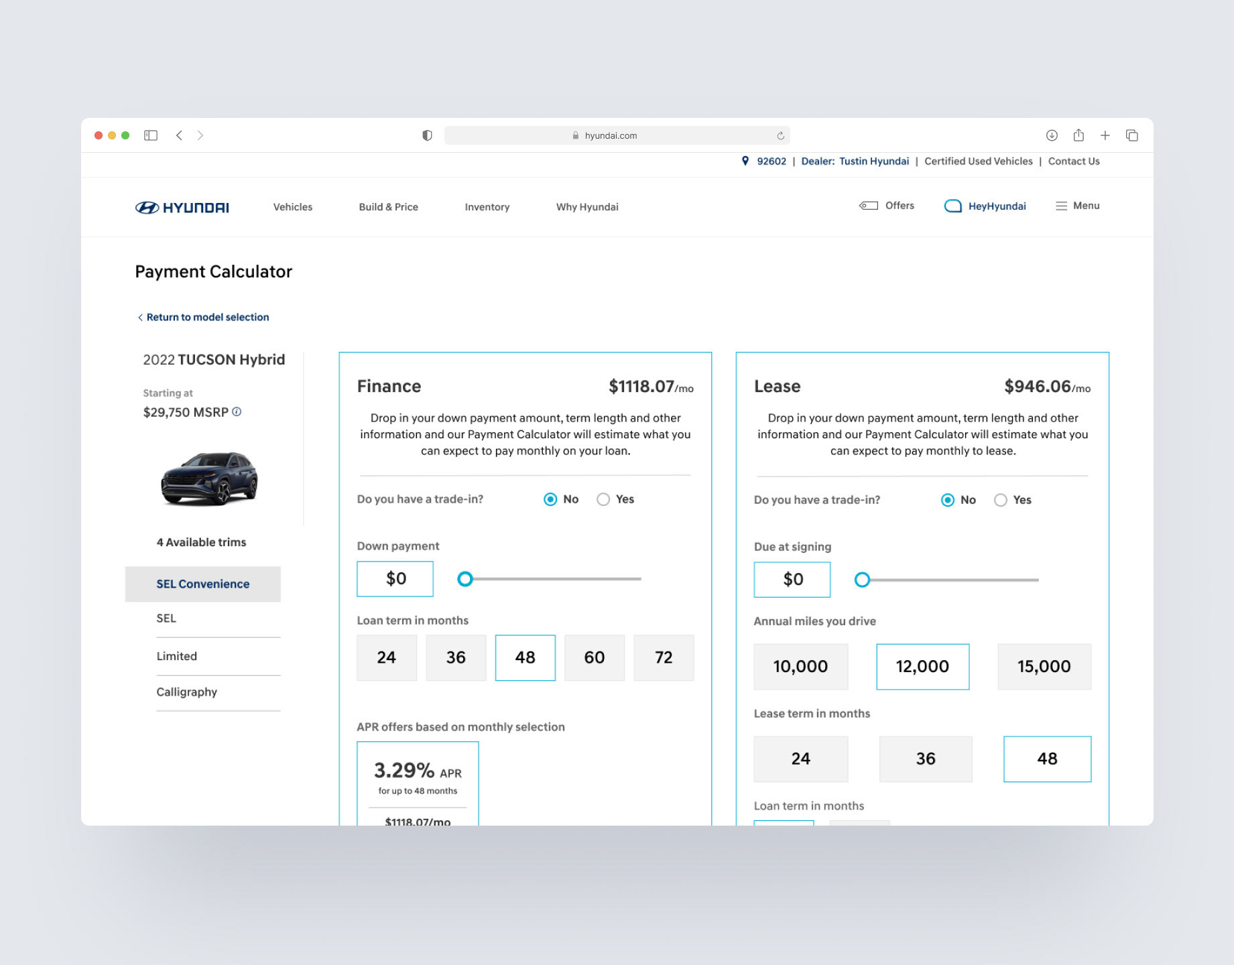Click the 92602 zip code link
Viewport: 1234px width, 965px height.
772,161
